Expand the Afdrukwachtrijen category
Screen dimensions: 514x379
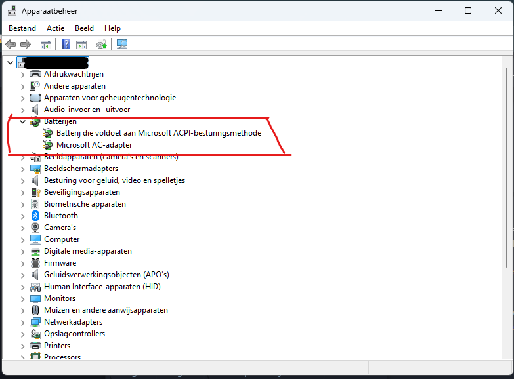[22, 75]
